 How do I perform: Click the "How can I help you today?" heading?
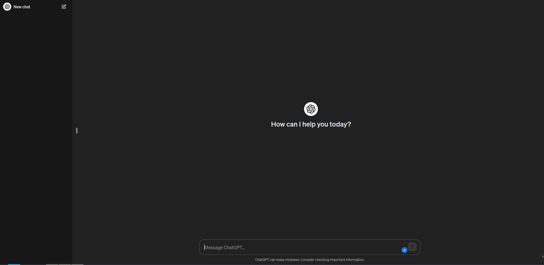pos(311,124)
